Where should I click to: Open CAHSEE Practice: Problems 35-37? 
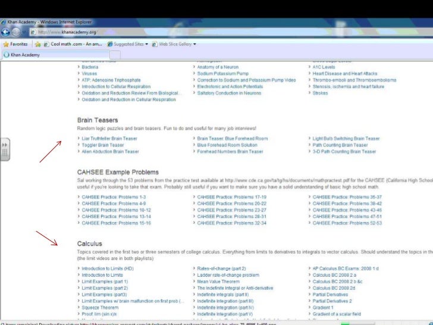(x=347, y=197)
